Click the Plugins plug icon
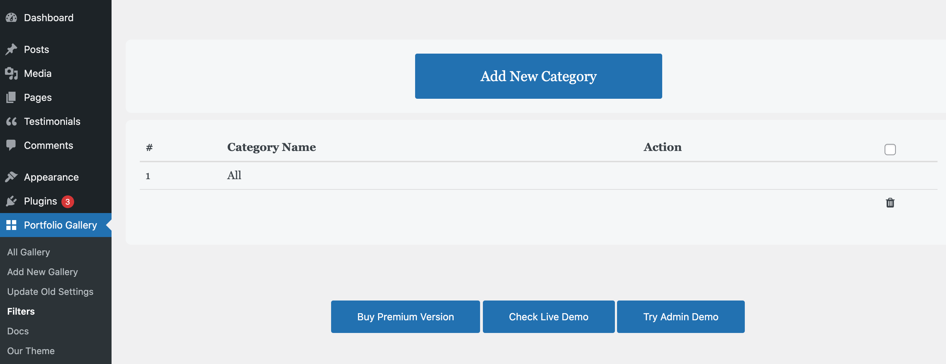Viewport: 946px width, 364px height. (x=11, y=201)
